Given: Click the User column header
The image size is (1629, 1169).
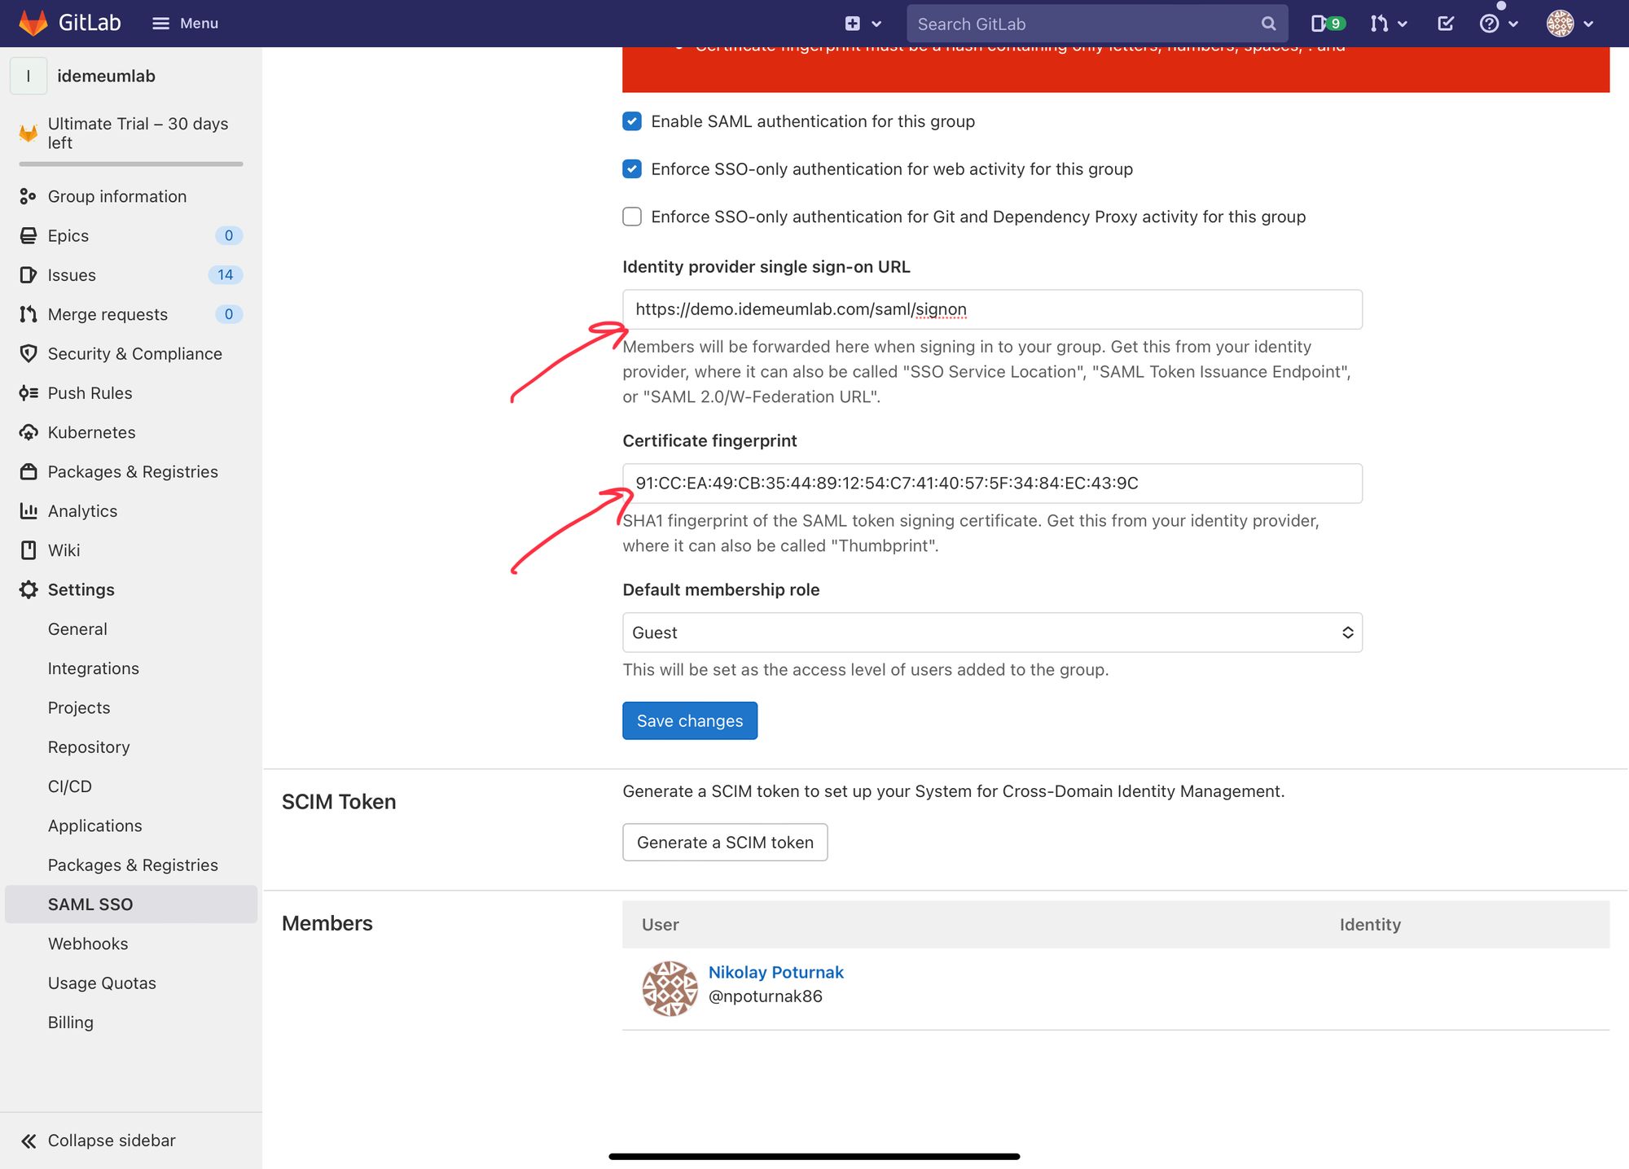Looking at the screenshot, I should [661, 925].
